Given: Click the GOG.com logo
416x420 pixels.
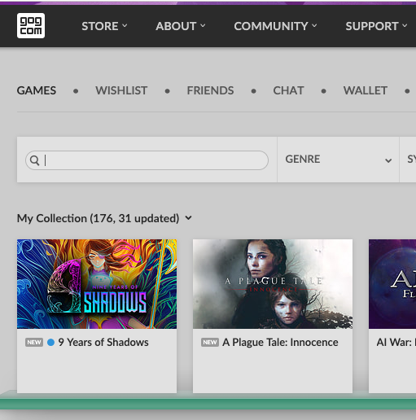Looking at the screenshot, I should tap(31, 26).
